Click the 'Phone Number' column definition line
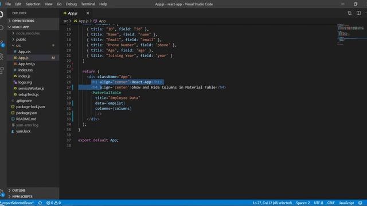Viewport: 367px width, 206px height. pyautogui.click(x=131, y=45)
